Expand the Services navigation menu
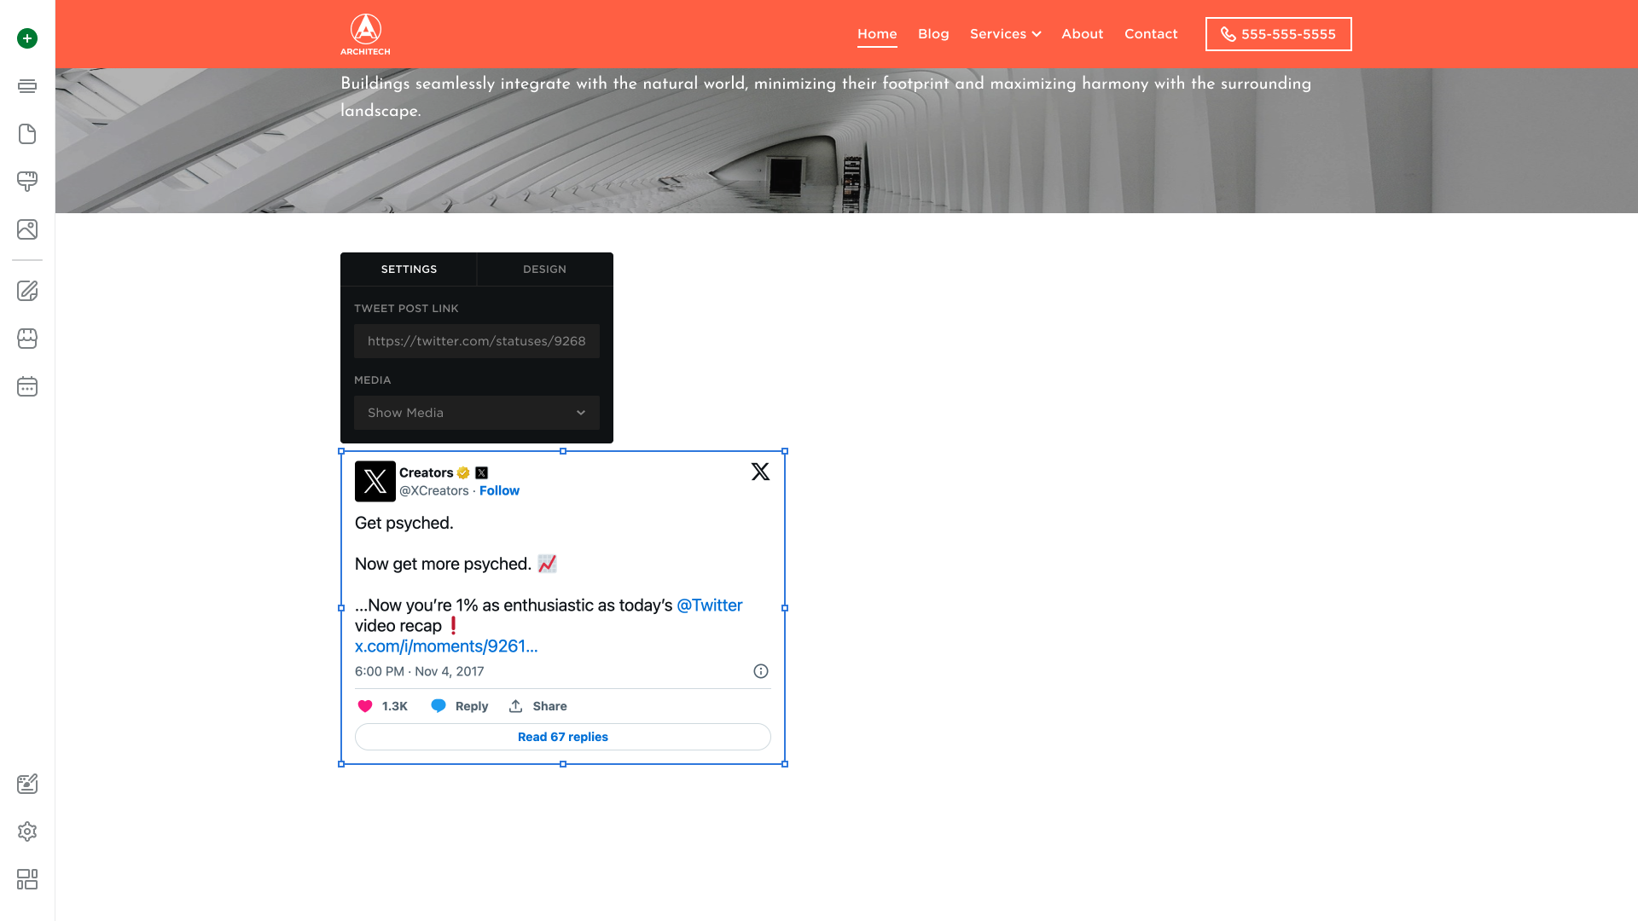This screenshot has width=1638, height=921. pos(1005,34)
